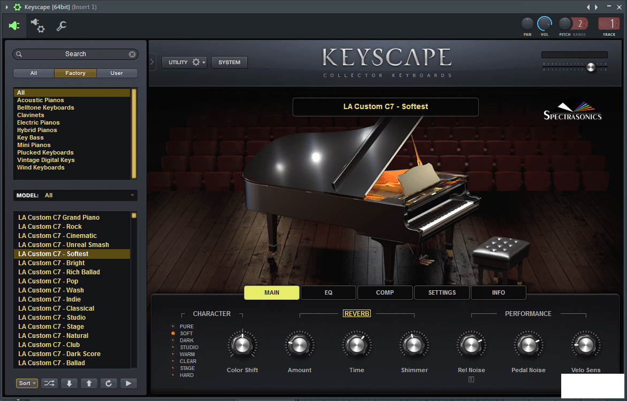Viewport: 627px width, 401px height.
Task: Click the Search field
Action: point(75,54)
